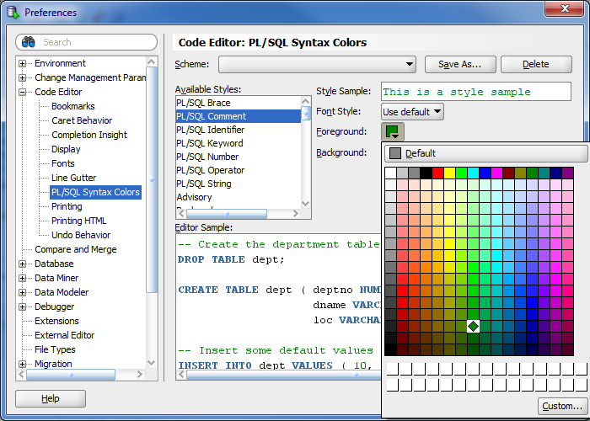Click preferences tree scroll-up arrow
590x421 pixels.
point(152,61)
